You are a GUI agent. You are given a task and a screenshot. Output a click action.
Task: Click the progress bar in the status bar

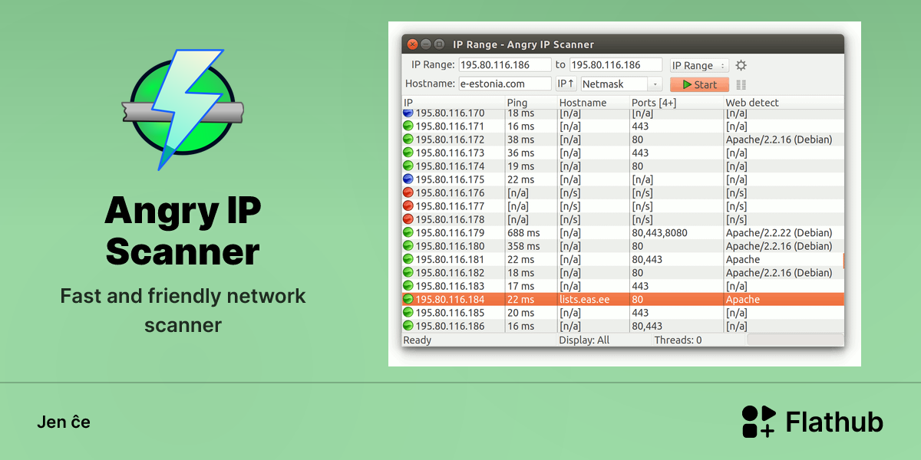[795, 340]
